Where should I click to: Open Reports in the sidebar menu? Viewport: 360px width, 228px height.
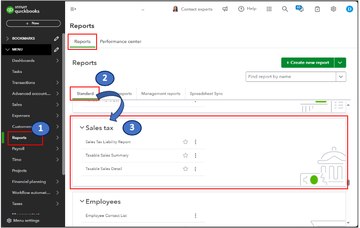[x=19, y=138]
